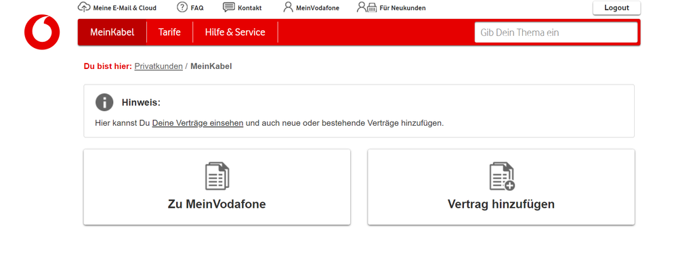Screen dimensions: 676x257
Task: Click the document-plus icon above Vertrag hinzufügen
Action: (x=502, y=177)
